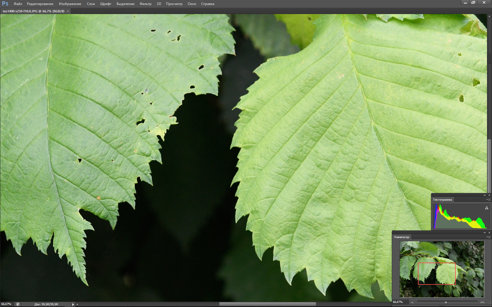Click the histogram cached data warning icon
492x307 pixels.
487,208
